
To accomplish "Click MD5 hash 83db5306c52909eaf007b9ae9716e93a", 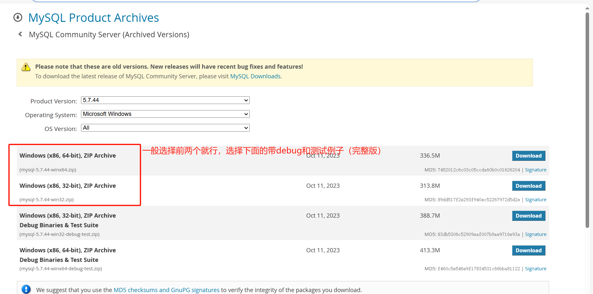I will click(x=479, y=234).
